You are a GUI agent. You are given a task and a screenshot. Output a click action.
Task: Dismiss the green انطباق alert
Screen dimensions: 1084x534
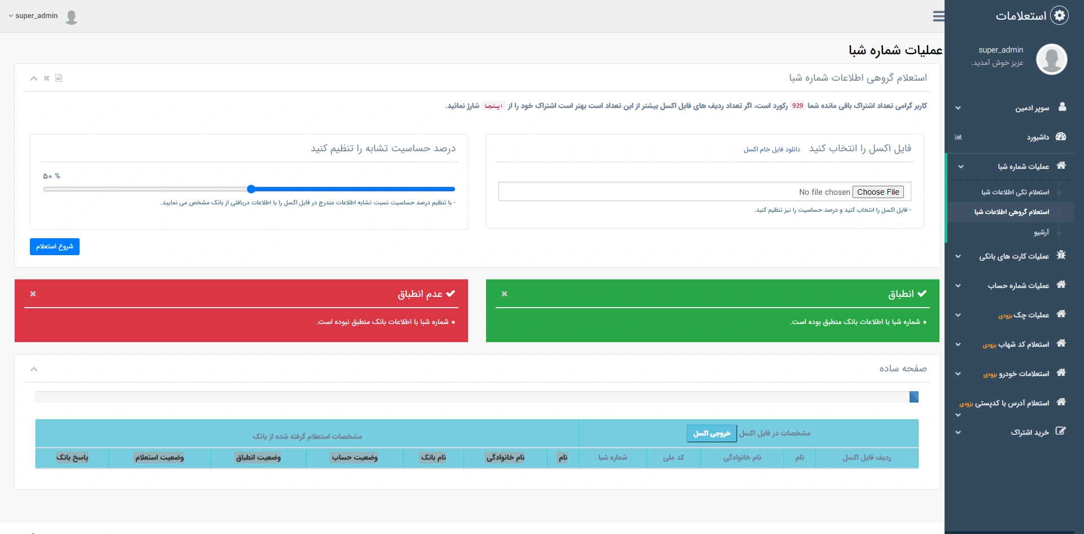tap(505, 294)
